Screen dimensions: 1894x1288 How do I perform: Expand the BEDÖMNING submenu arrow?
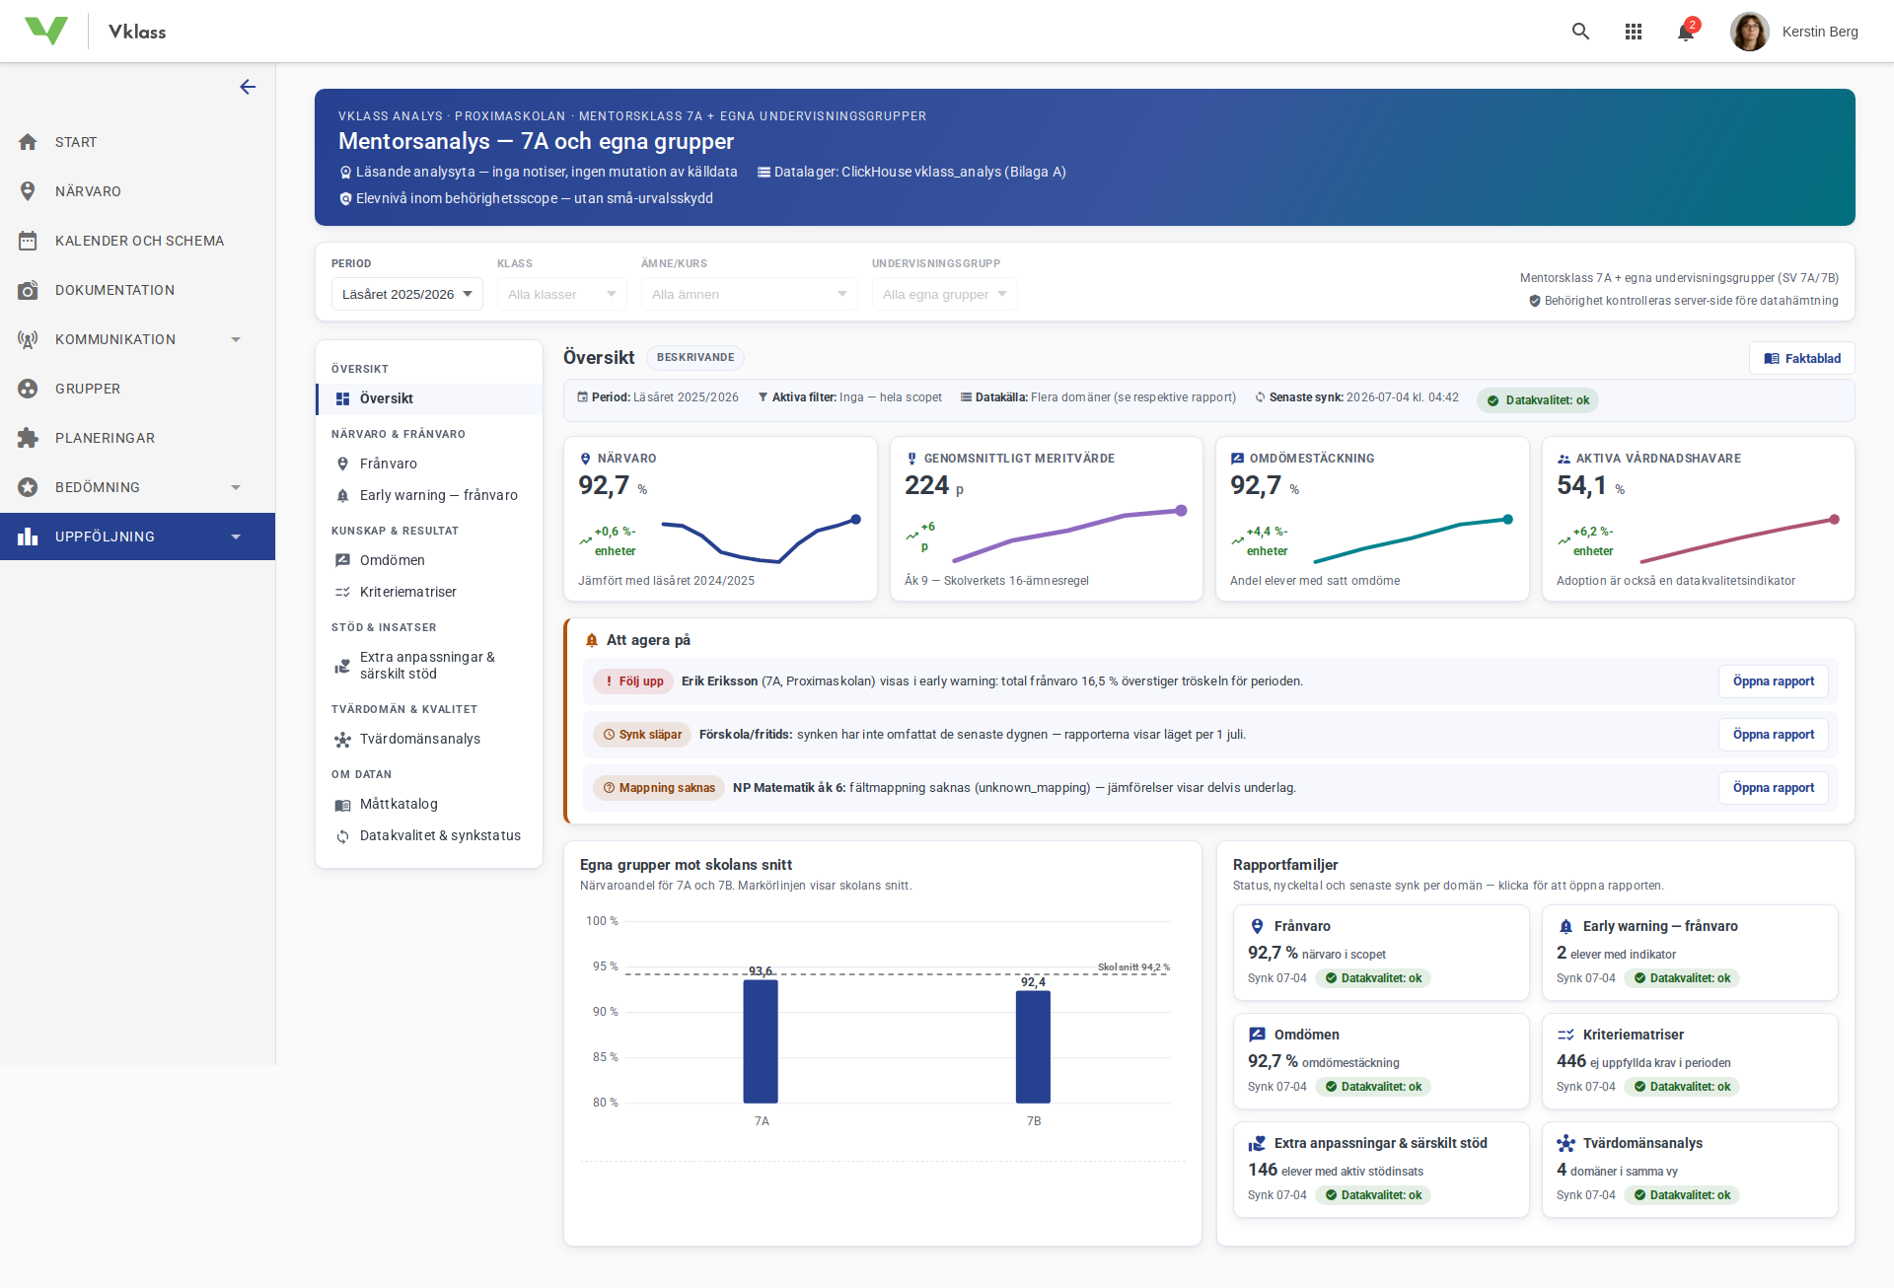[236, 487]
